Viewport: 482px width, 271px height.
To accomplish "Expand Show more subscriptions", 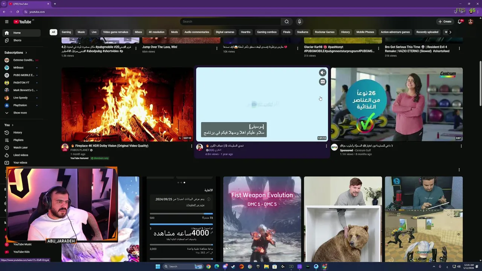I will pos(21,113).
